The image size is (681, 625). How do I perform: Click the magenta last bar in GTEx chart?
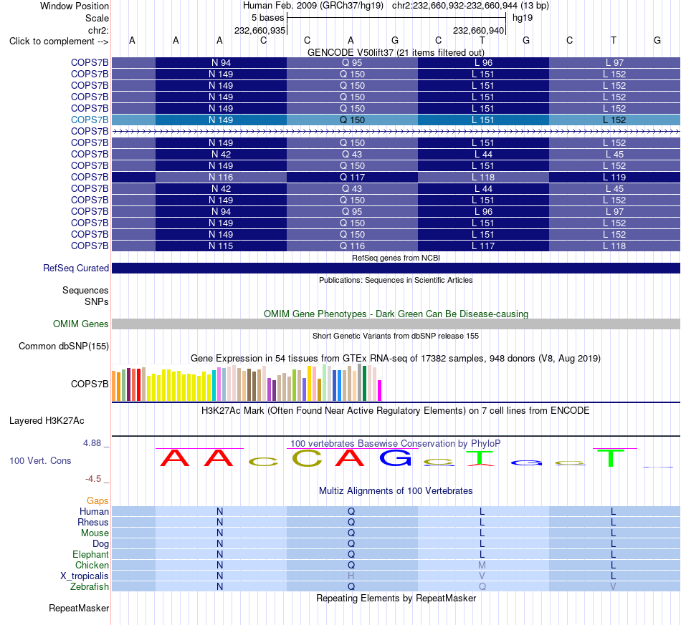380,390
